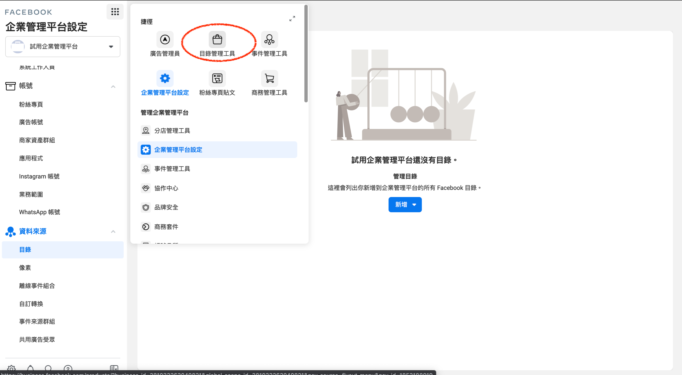
Task: Select the circled 目錄管理工具 icon
Action: pyautogui.click(x=217, y=39)
